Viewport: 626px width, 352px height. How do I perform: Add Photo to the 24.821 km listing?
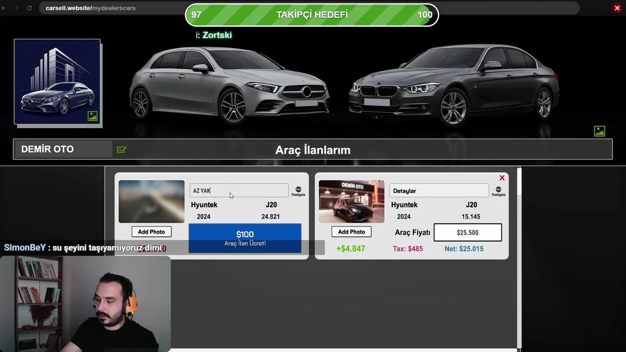click(151, 232)
